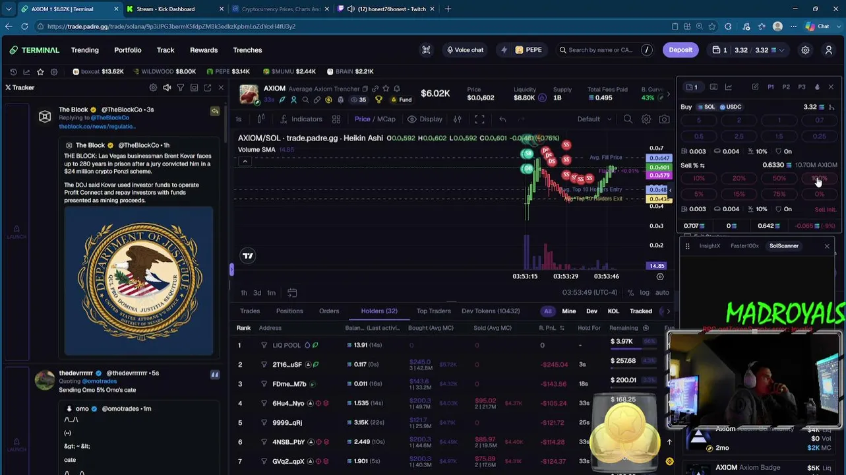Favorite the AXIOM token with star icon

pos(386,88)
